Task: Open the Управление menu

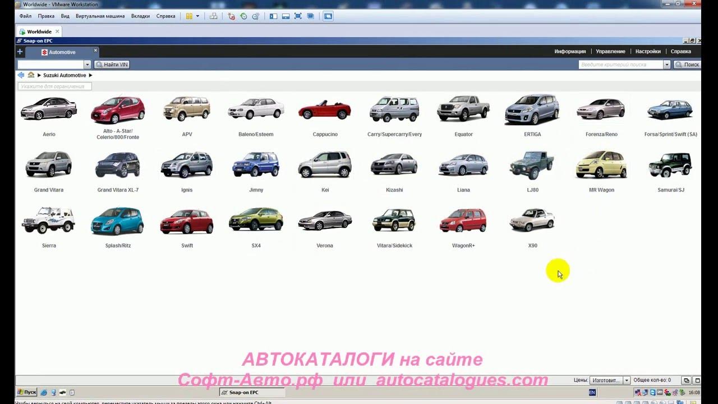Action: (610, 52)
